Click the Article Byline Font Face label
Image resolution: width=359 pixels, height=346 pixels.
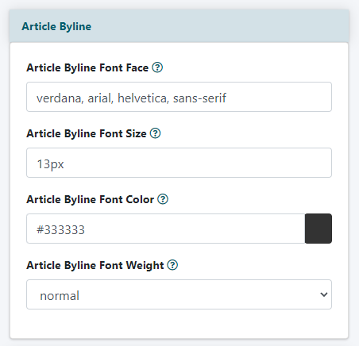[87, 67]
